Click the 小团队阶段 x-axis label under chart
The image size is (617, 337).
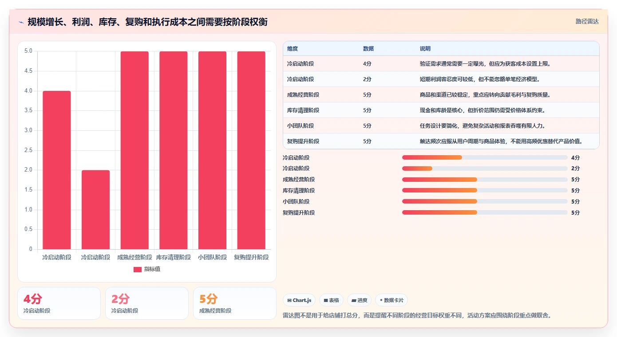click(212, 257)
